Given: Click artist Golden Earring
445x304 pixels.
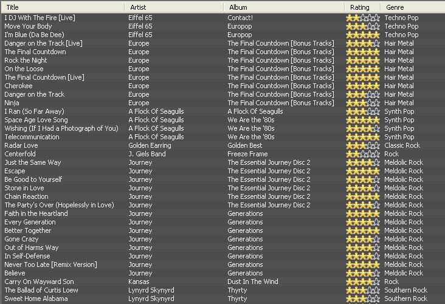Looking at the screenshot, I should coord(150,145).
